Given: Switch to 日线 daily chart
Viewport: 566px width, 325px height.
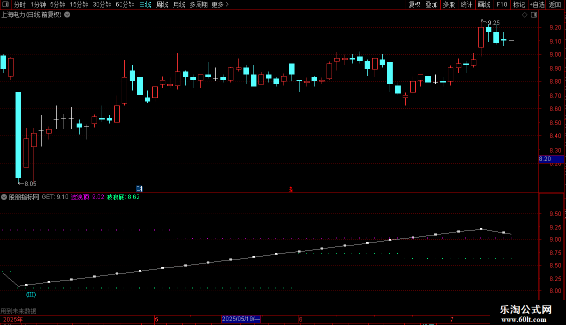Looking at the screenshot, I should 145,4.
